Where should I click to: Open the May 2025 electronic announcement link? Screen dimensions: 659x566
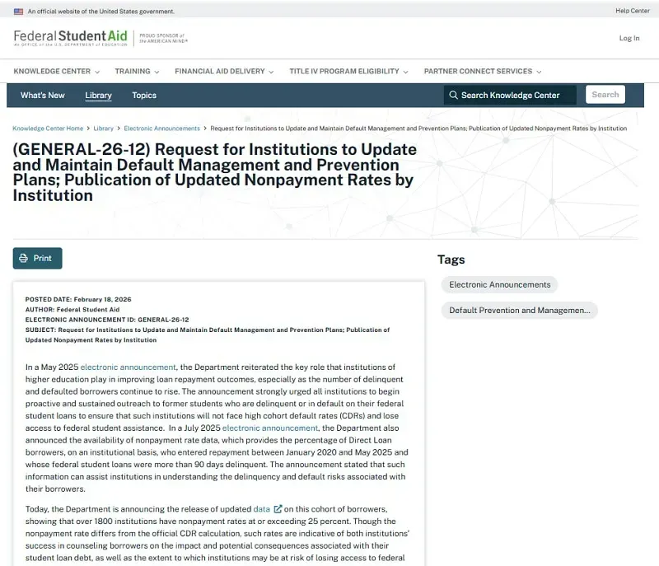(x=128, y=367)
